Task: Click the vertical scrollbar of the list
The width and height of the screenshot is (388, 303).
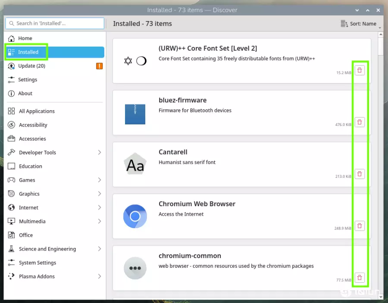Action: point(380,46)
